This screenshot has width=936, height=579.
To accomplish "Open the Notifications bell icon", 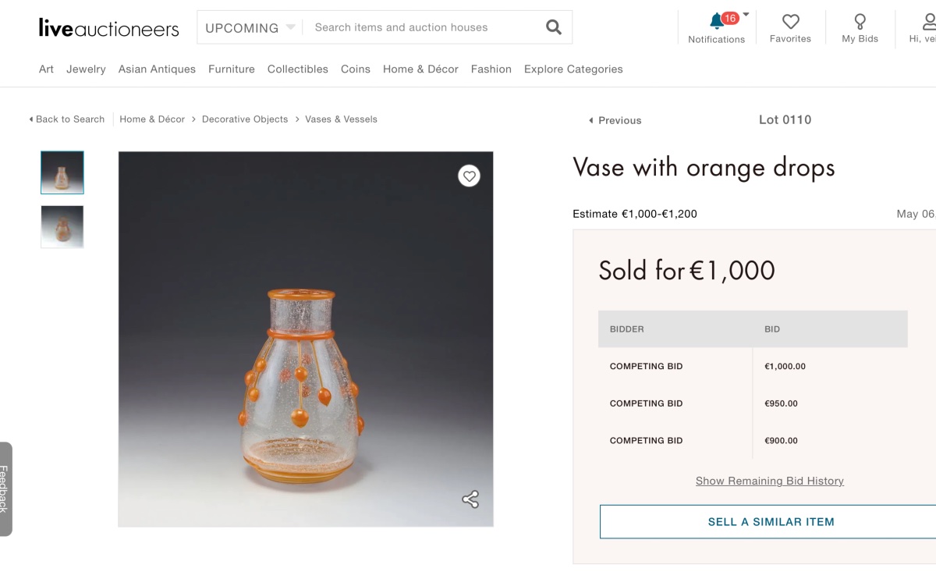I will [x=716, y=22].
